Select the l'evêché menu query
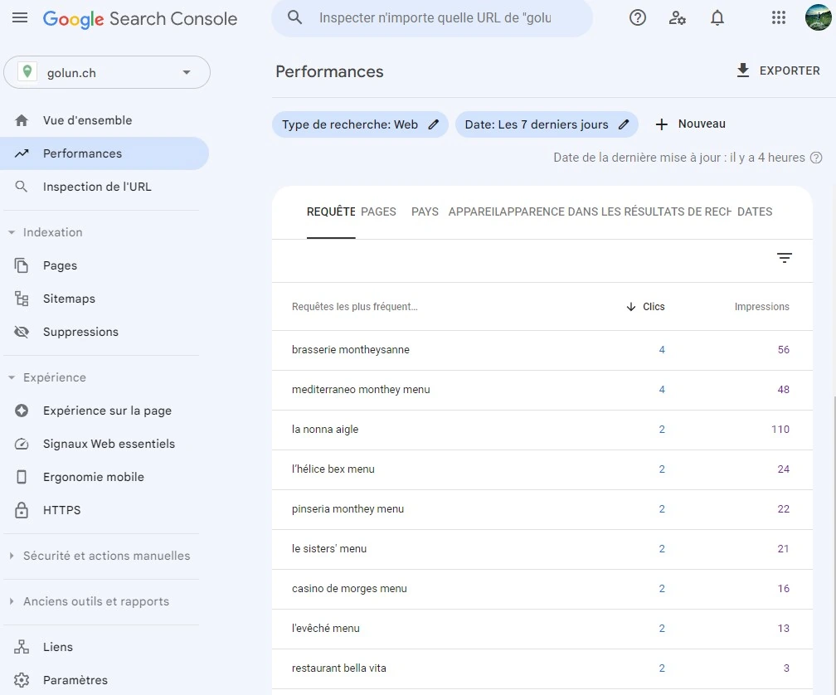This screenshot has height=695, width=836. [542, 629]
